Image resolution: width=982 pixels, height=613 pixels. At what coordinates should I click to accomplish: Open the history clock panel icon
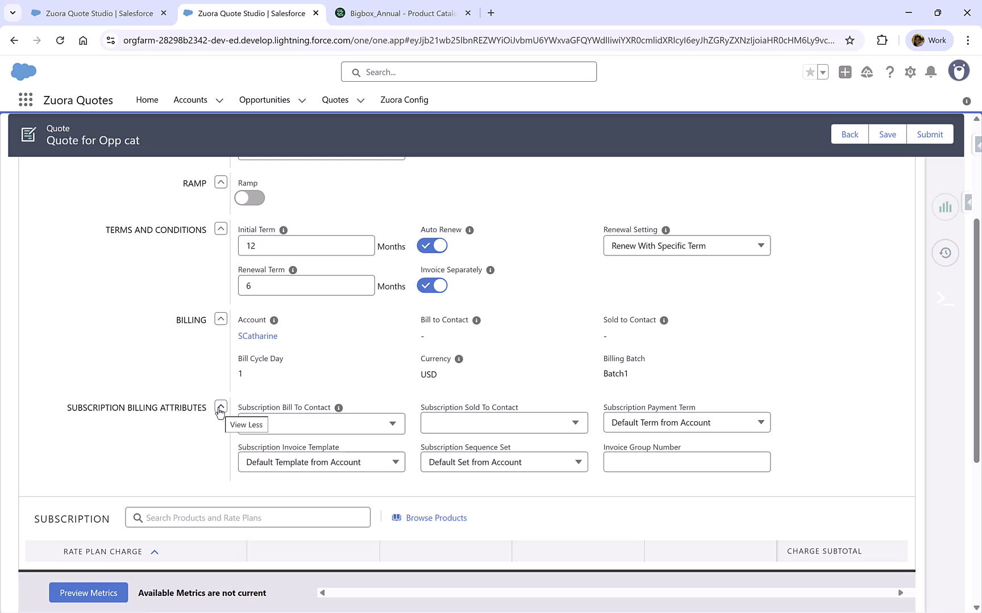pyautogui.click(x=945, y=253)
